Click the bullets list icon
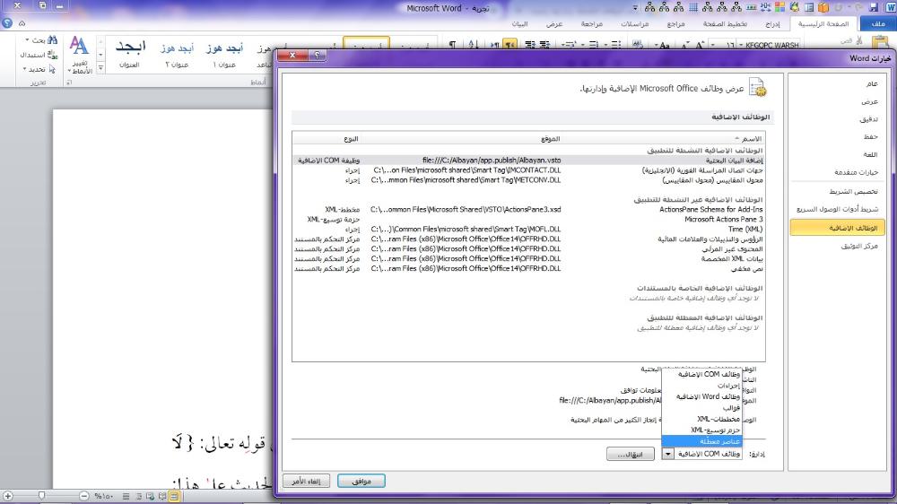 (x=615, y=45)
